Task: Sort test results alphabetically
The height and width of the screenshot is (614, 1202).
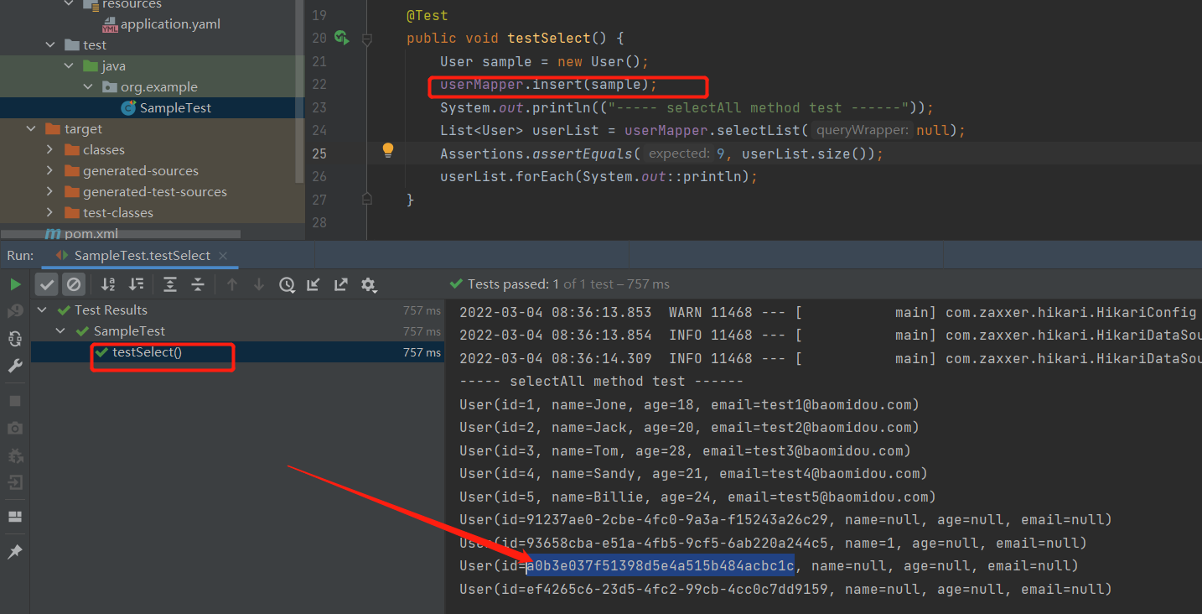Action: tap(107, 284)
